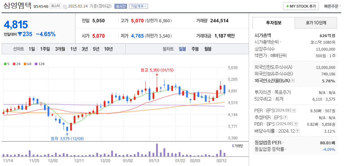This screenshot has width=344, height=166.
Task: Click the 시가총액 value 626억원
Action: pyautogui.click(x=328, y=36)
